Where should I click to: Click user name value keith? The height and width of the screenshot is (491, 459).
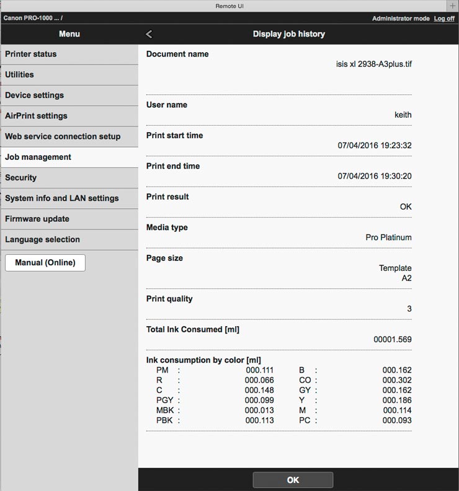point(403,115)
